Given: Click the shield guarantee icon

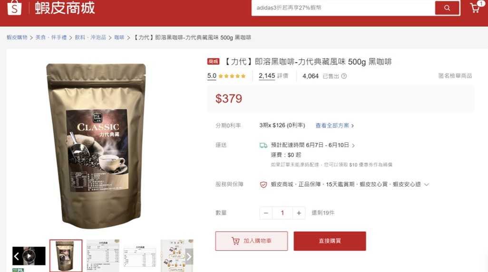Looking at the screenshot, I should pos(264,185).
